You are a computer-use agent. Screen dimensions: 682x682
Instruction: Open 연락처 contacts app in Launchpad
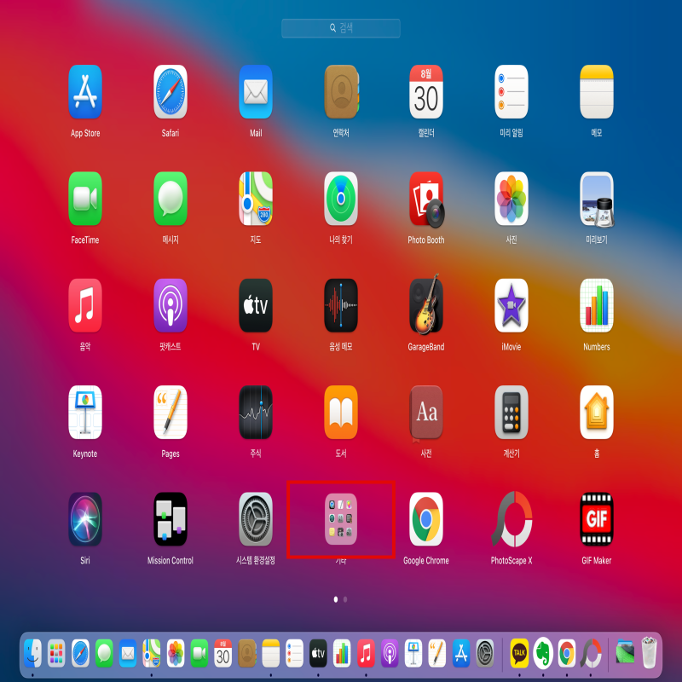coord(342,92)
